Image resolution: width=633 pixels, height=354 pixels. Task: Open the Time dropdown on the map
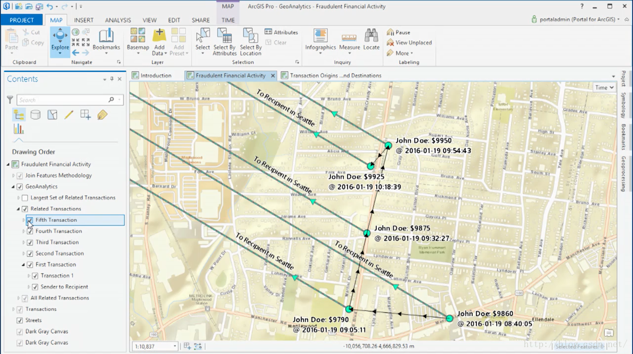pos(604,87)
